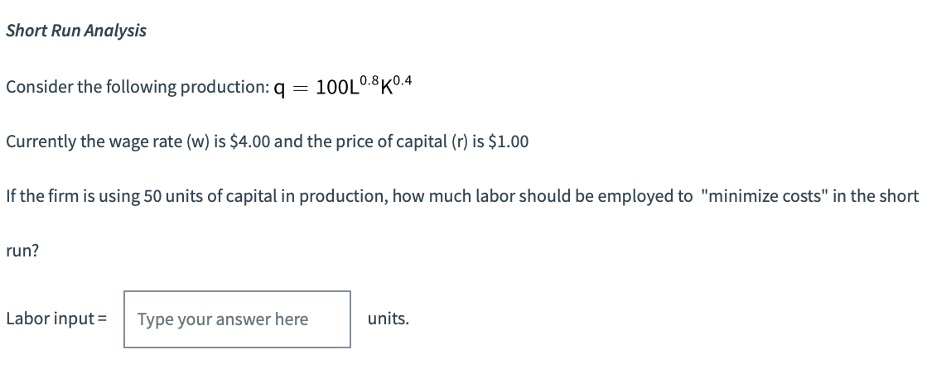Click the quoted "minimize costs" phrase

pyautogui.click(x=765, y=197)
